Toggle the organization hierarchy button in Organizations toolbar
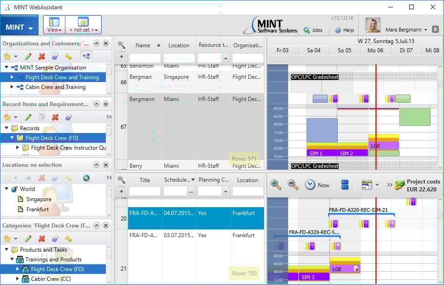Viewport: 444px width, 285px height. click(x=86, y=56)
